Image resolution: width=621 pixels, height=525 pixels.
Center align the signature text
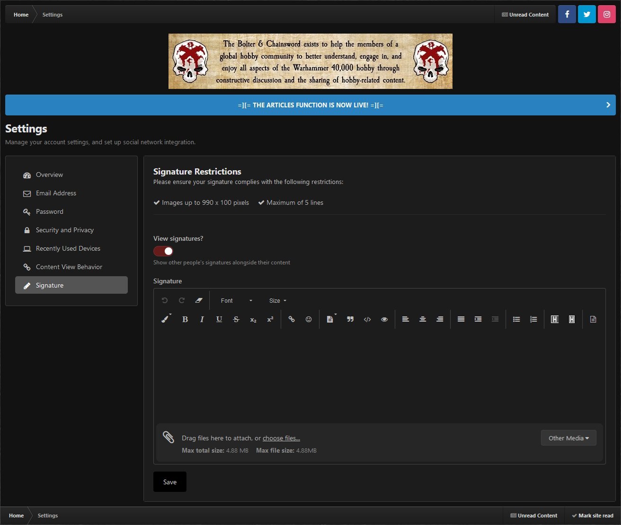[423, 319]
